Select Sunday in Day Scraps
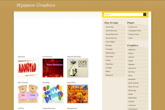 tap(109, 68)
